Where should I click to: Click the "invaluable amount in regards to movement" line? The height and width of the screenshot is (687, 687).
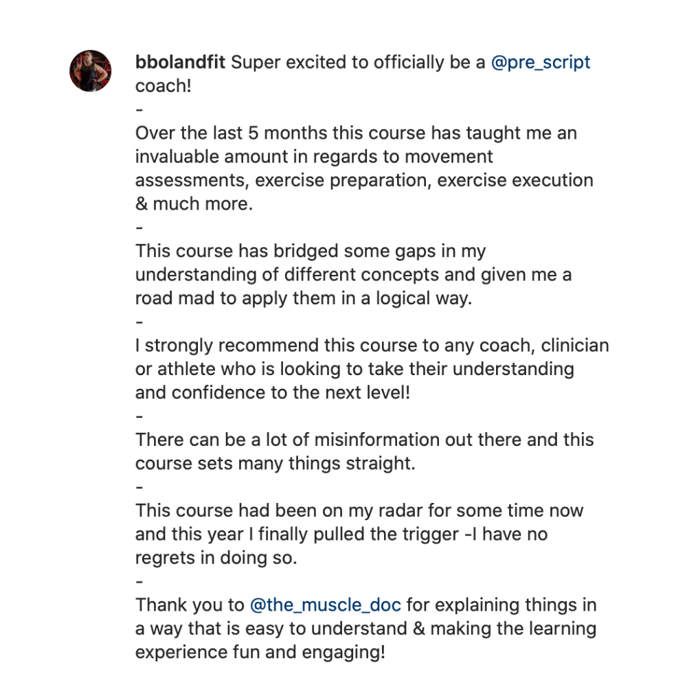[x=314, y=157]
